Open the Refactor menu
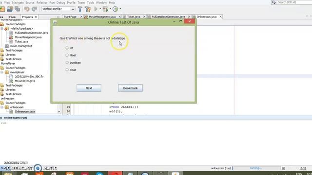Viewport: 312px width, 175px height. 42,2
